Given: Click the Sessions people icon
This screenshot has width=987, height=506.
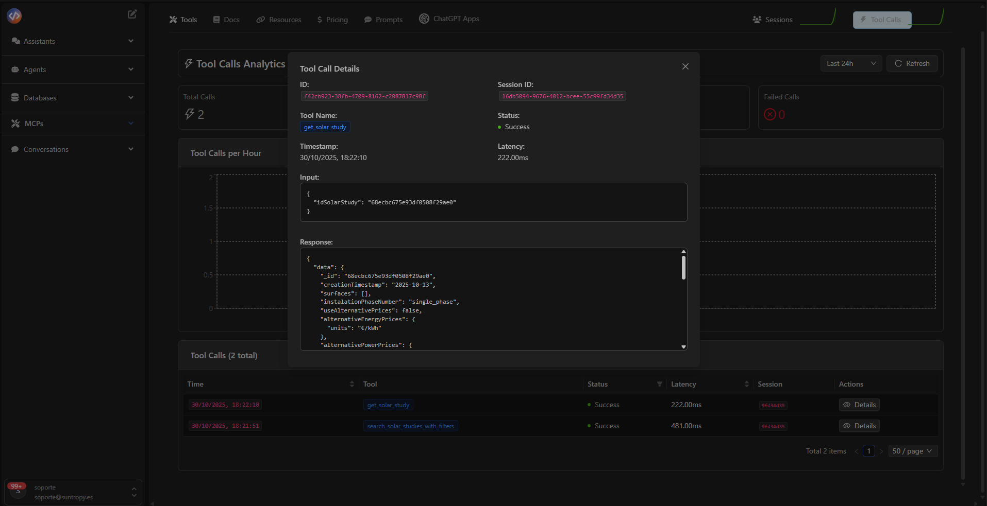Looking at the screenshot, I should (x=757, y=20).
